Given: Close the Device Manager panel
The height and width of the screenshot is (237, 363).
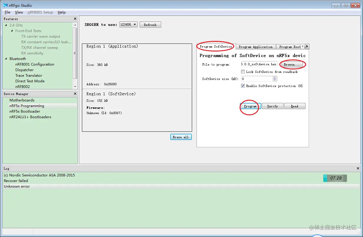Looking at the screenshot, I should pos(75,94).
